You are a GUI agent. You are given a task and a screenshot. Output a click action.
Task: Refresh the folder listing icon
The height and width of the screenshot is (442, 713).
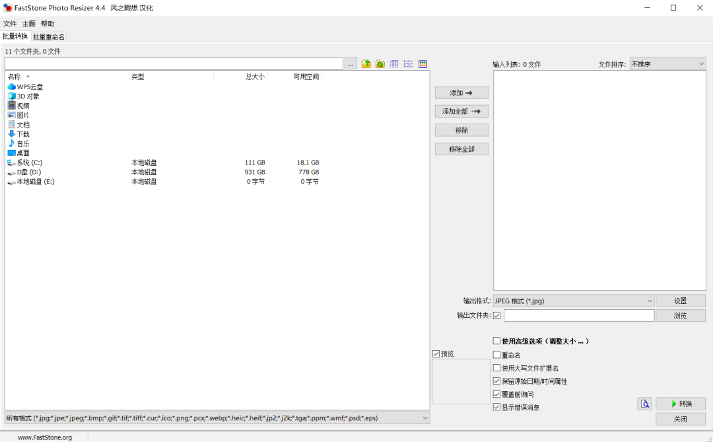[380, 64]
